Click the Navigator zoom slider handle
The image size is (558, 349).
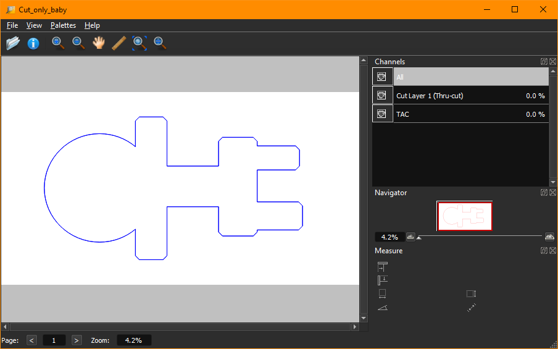point(420,237)
